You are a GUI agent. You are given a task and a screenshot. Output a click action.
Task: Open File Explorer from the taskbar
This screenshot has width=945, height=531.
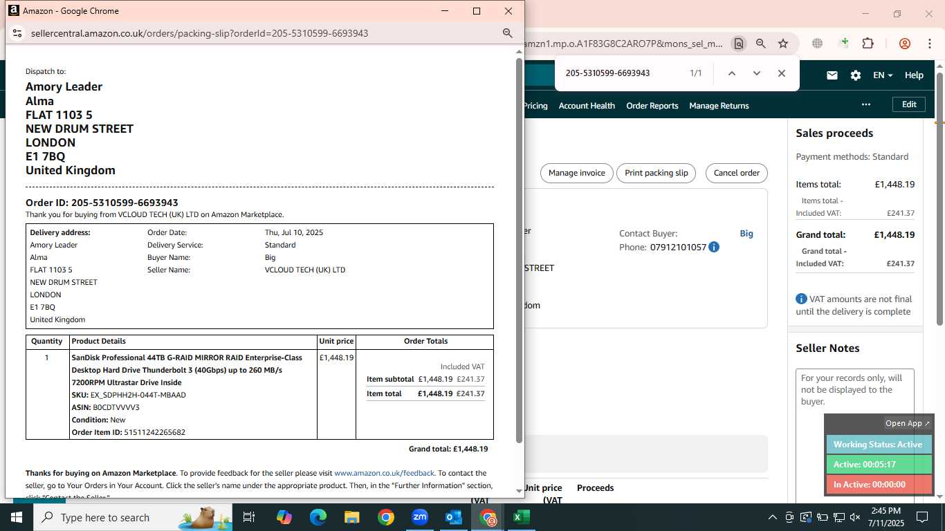351,517
